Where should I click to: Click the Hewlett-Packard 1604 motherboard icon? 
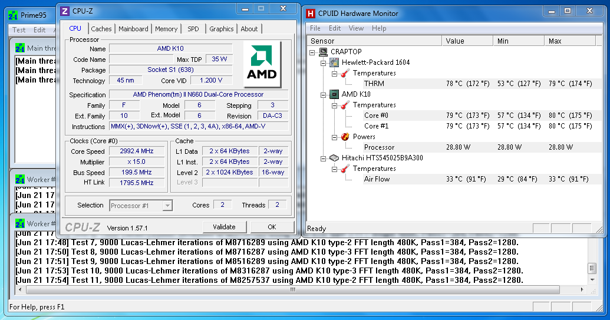pyautogui.click(x=334, y=62)
